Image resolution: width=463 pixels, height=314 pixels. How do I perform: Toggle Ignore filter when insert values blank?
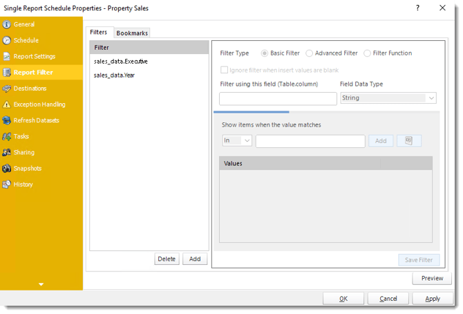click(x=225, y=70)
